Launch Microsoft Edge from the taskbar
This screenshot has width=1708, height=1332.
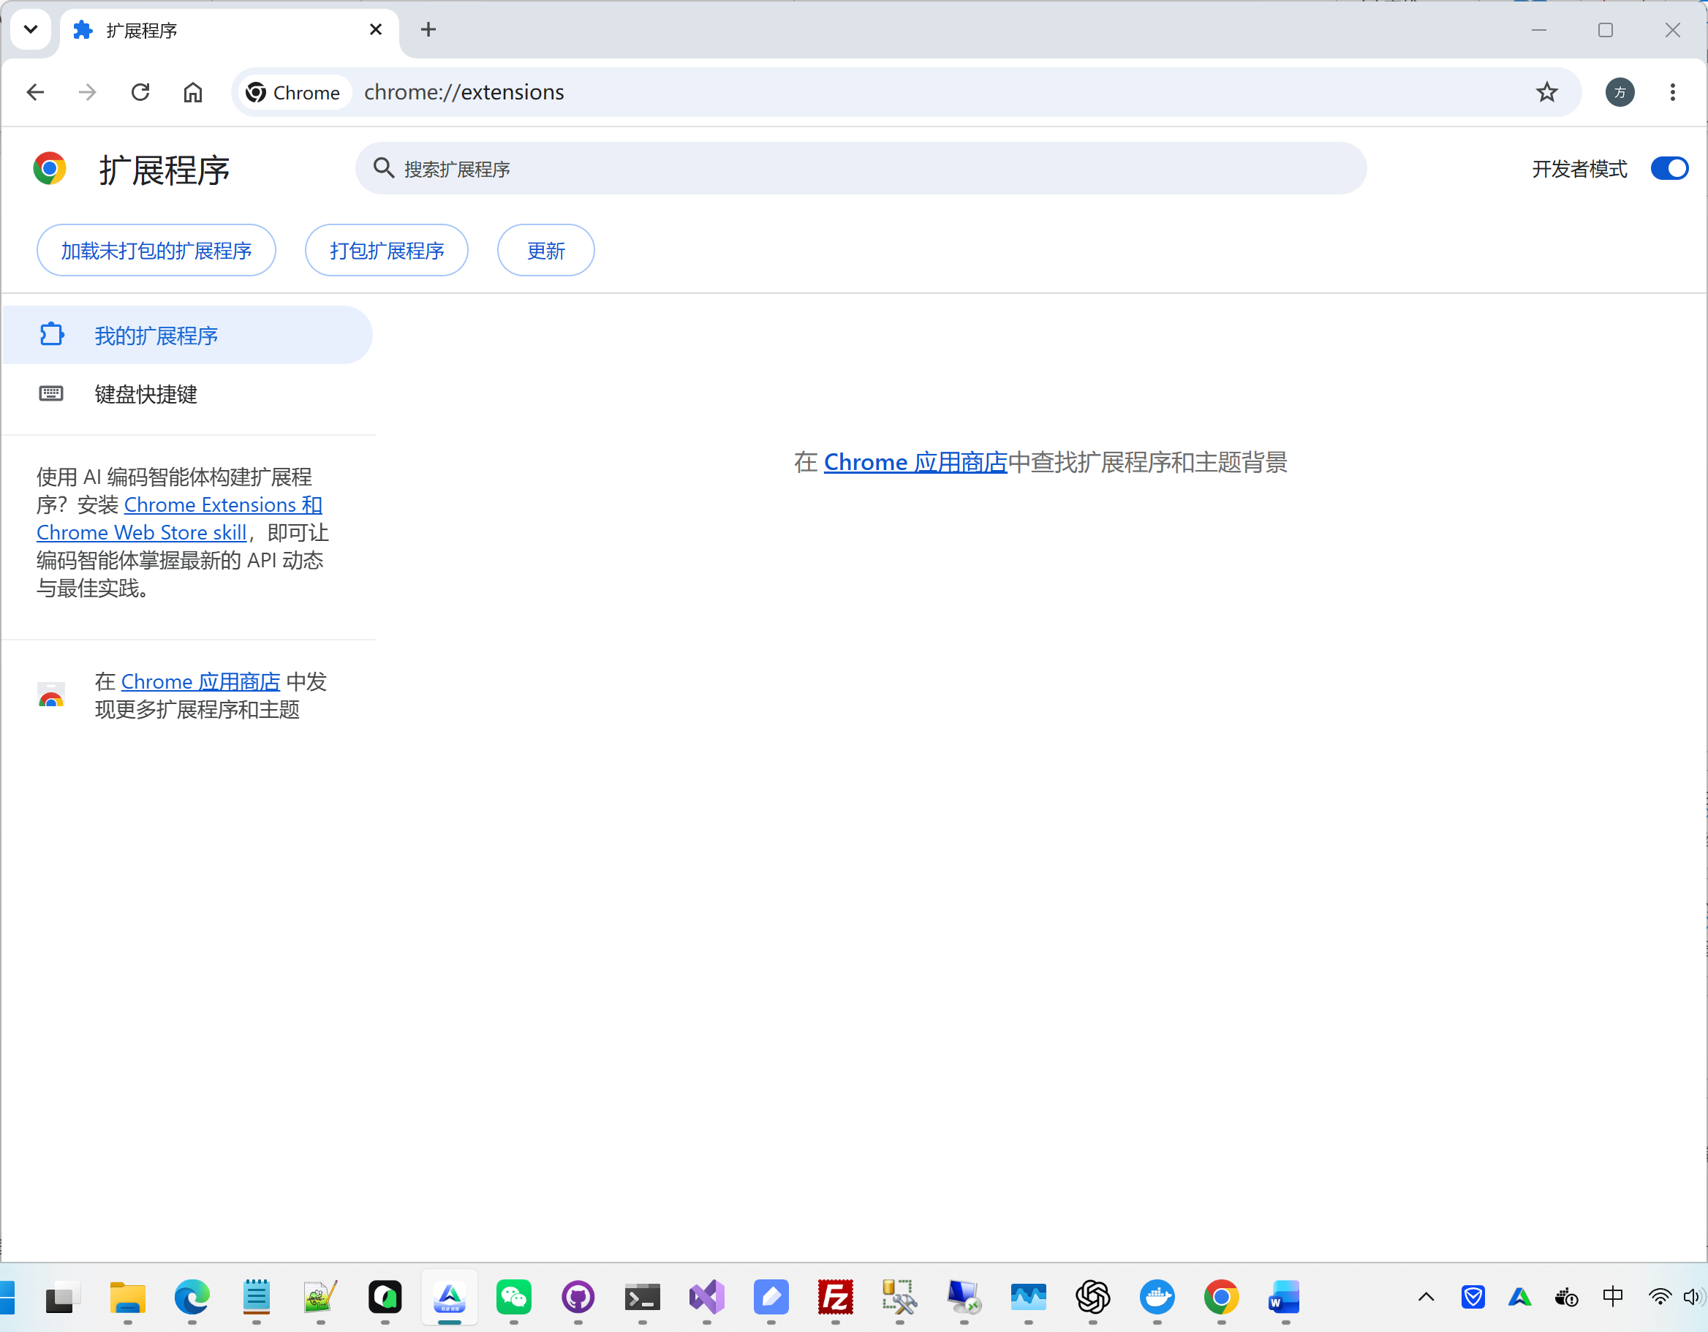point(192,1298)
